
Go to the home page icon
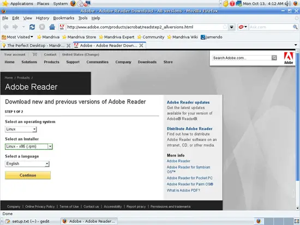52,27
